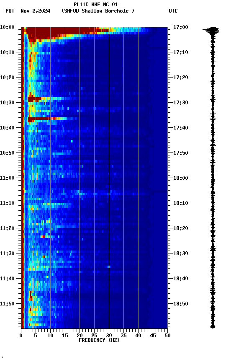Image resolution: width=231 pixels, height=362 pixels.
Task: Click the '17:50' UTC time label
Action: coord(181,153)
